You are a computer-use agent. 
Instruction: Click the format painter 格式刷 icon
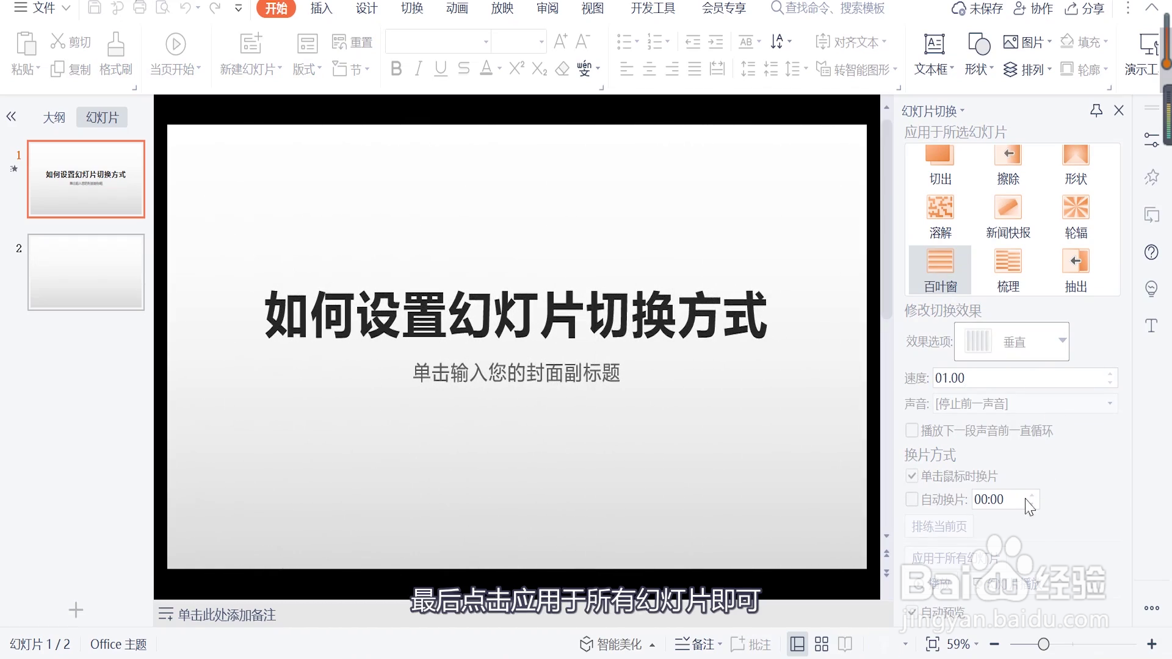click(116, 45)
